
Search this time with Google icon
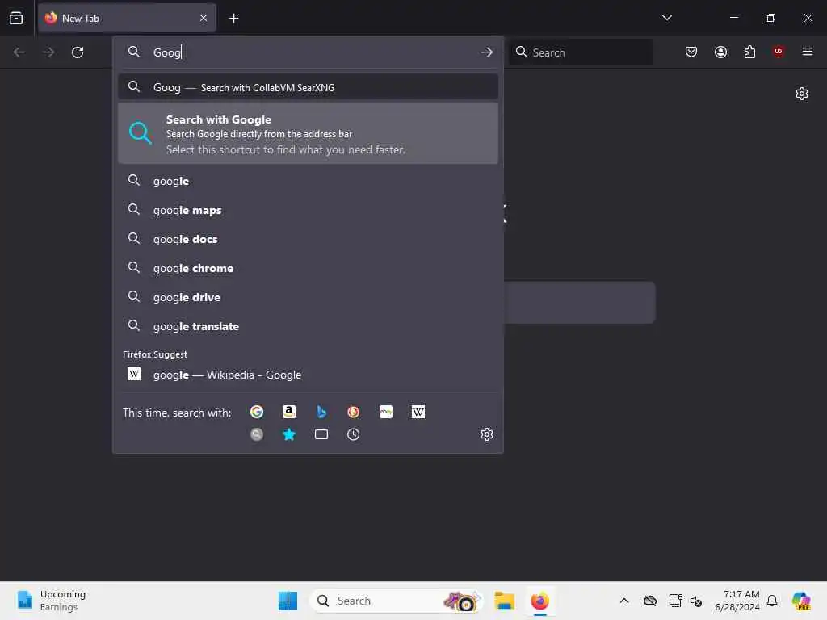click(x=257, y=412)
